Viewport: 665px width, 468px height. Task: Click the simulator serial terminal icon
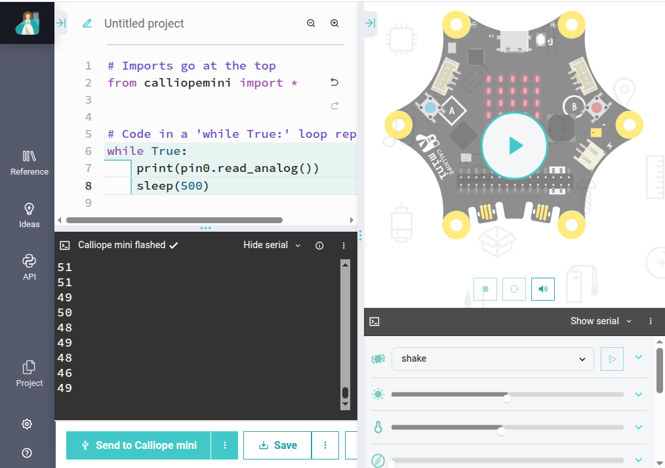coord(374,322)
